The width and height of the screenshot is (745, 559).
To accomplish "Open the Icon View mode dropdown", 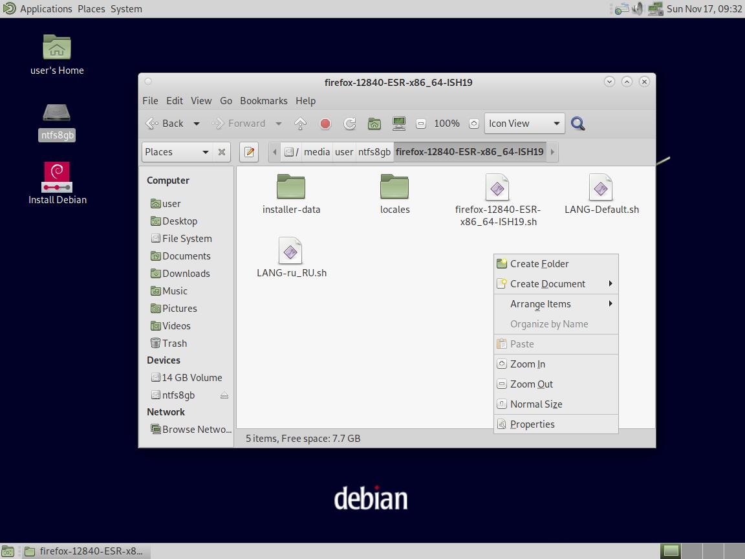I will coord(524,124).
